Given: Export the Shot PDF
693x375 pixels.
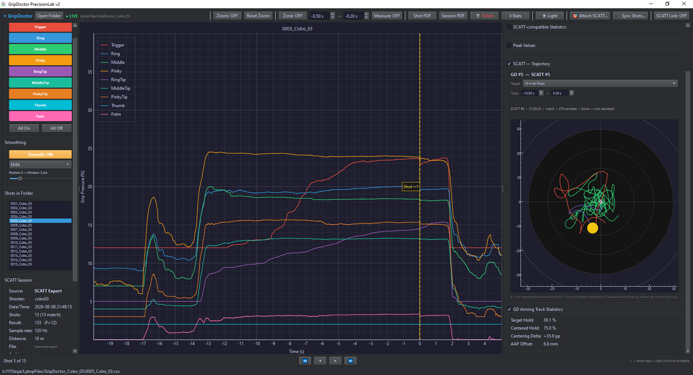Looking at the screenshot, I should click(x=422, y=16).
